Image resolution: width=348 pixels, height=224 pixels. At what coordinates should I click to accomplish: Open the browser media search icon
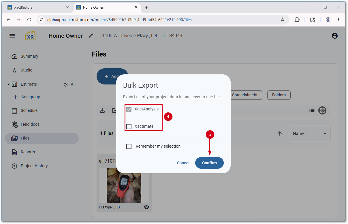point(313,20)
